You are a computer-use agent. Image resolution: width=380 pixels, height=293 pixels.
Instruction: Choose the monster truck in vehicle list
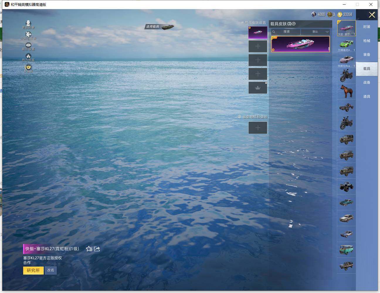point(346,187)
